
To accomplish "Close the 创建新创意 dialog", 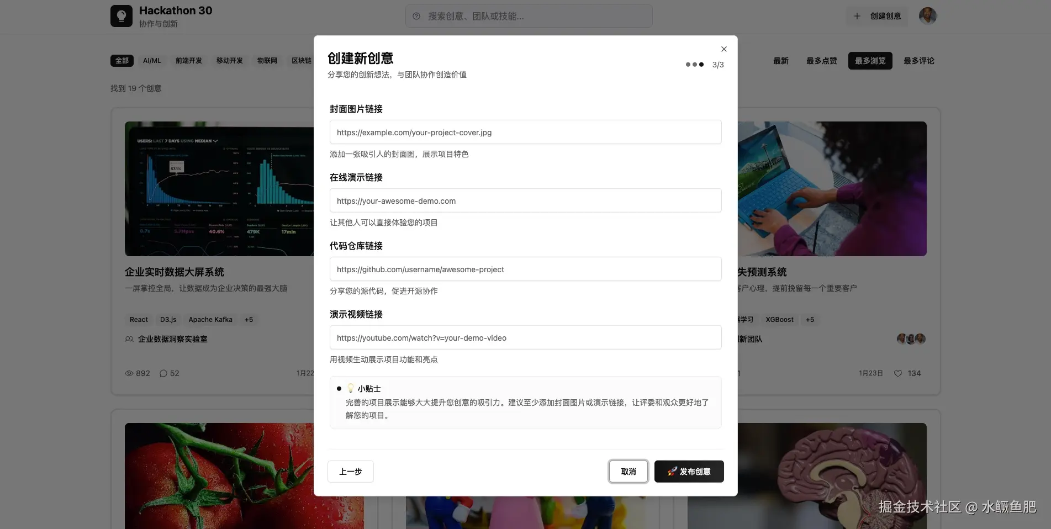I will point(723,49).
